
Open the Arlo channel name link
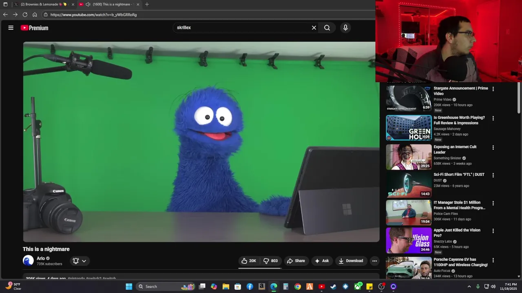41,258
